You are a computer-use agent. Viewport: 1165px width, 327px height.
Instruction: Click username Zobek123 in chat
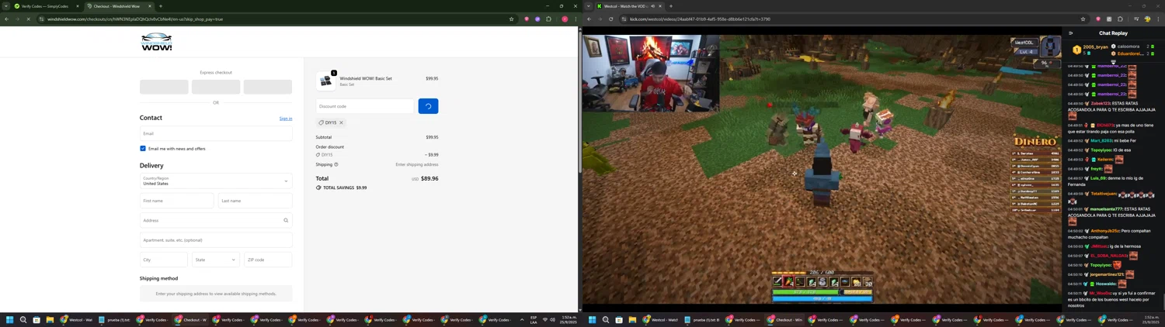pyautogui.click(x=1101, y=104)
